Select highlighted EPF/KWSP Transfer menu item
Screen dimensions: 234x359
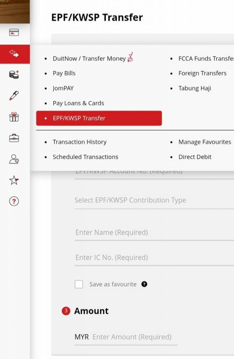click(99, 118)
